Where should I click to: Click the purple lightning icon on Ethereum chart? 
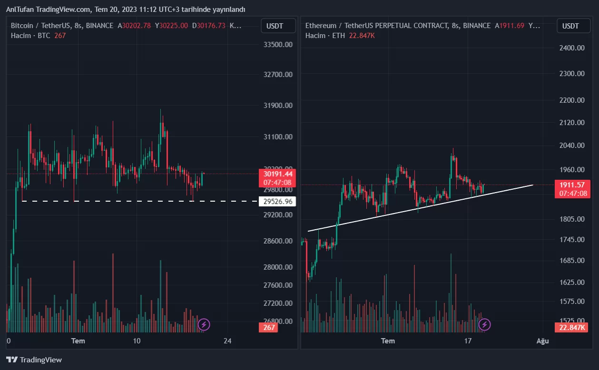[x=484, y=325]
